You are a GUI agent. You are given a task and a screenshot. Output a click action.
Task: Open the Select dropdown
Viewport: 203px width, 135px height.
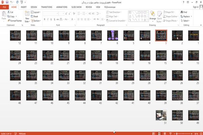click(185, 21)
